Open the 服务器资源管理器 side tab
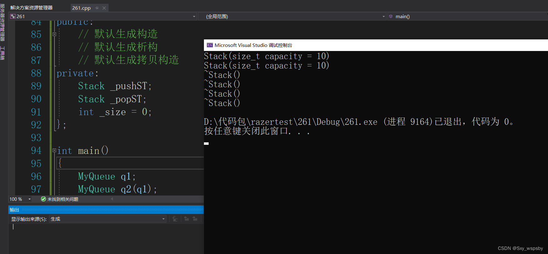 point(3,23)
